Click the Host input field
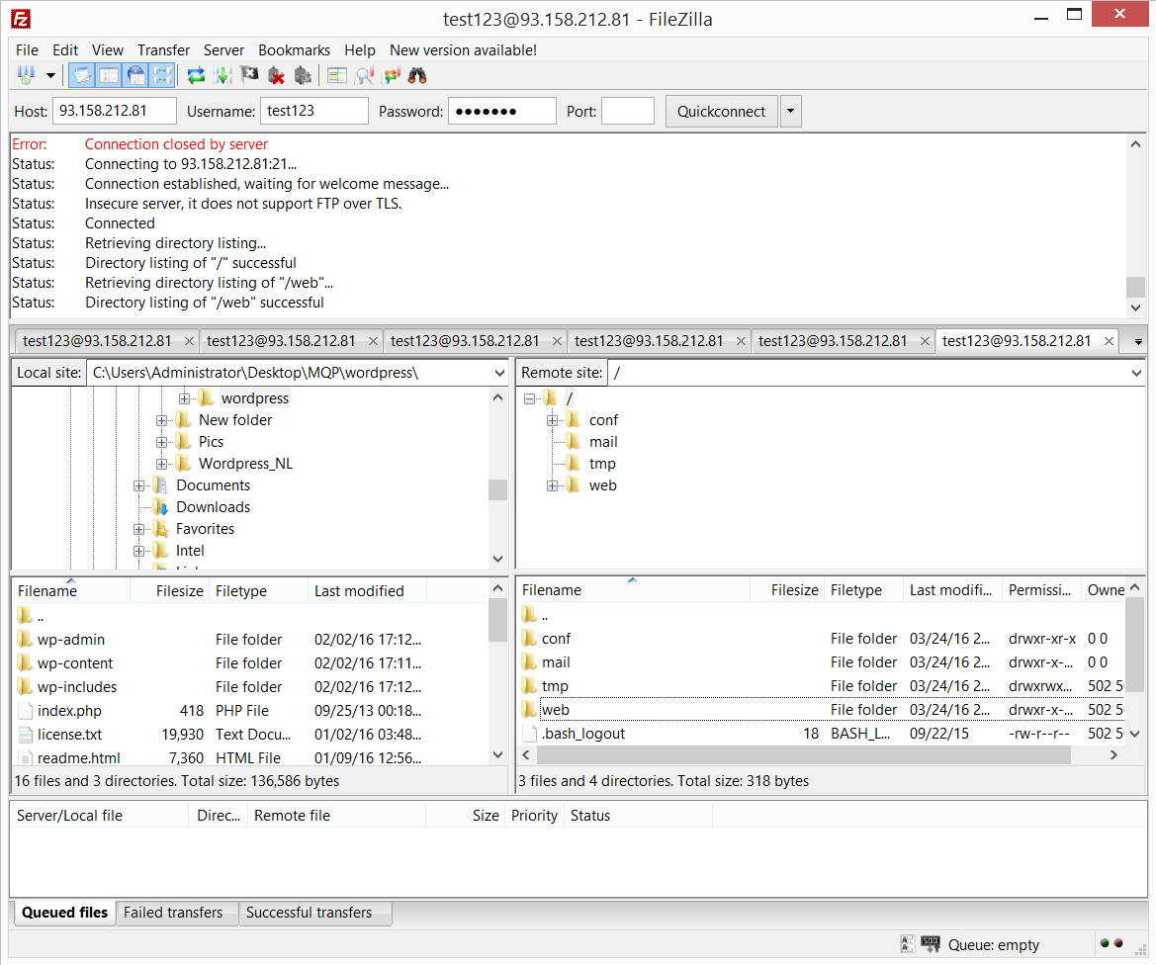The image size is (1156, 965). [115, 111]
